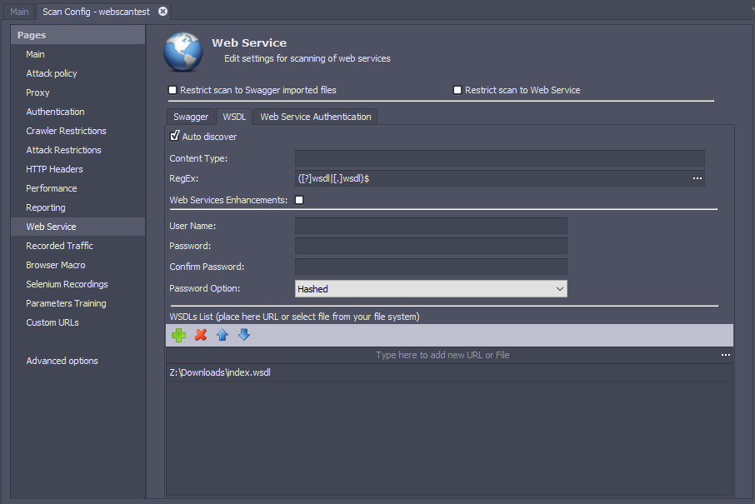Viewport: 755px width, 504px height.
Task: Enable Restrict scan to Web Service checkbox
Action: [457, 90]
